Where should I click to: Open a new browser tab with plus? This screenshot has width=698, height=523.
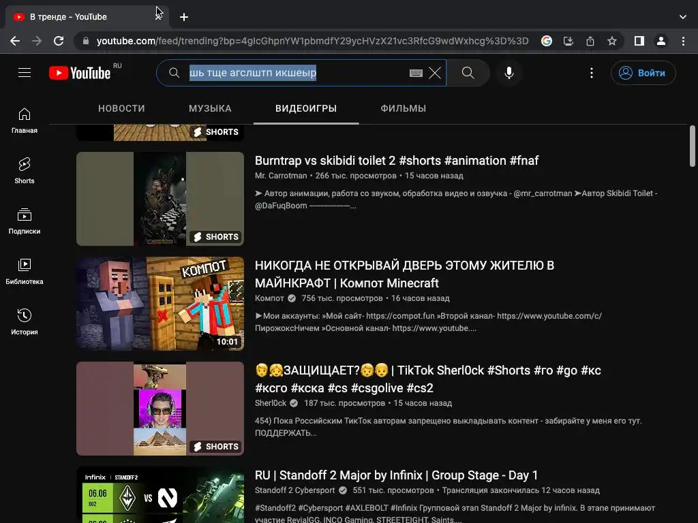[x=184, y=17]
